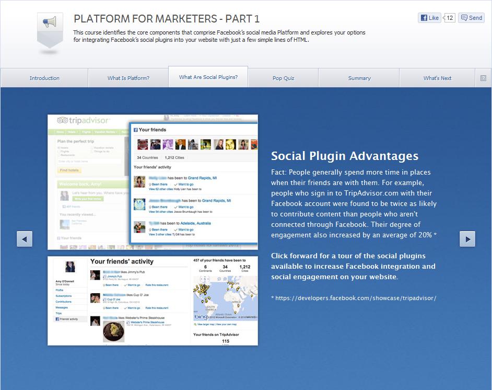
Task: Click the 1,212 Cities text under friends
Action: (x=174, y=158)
